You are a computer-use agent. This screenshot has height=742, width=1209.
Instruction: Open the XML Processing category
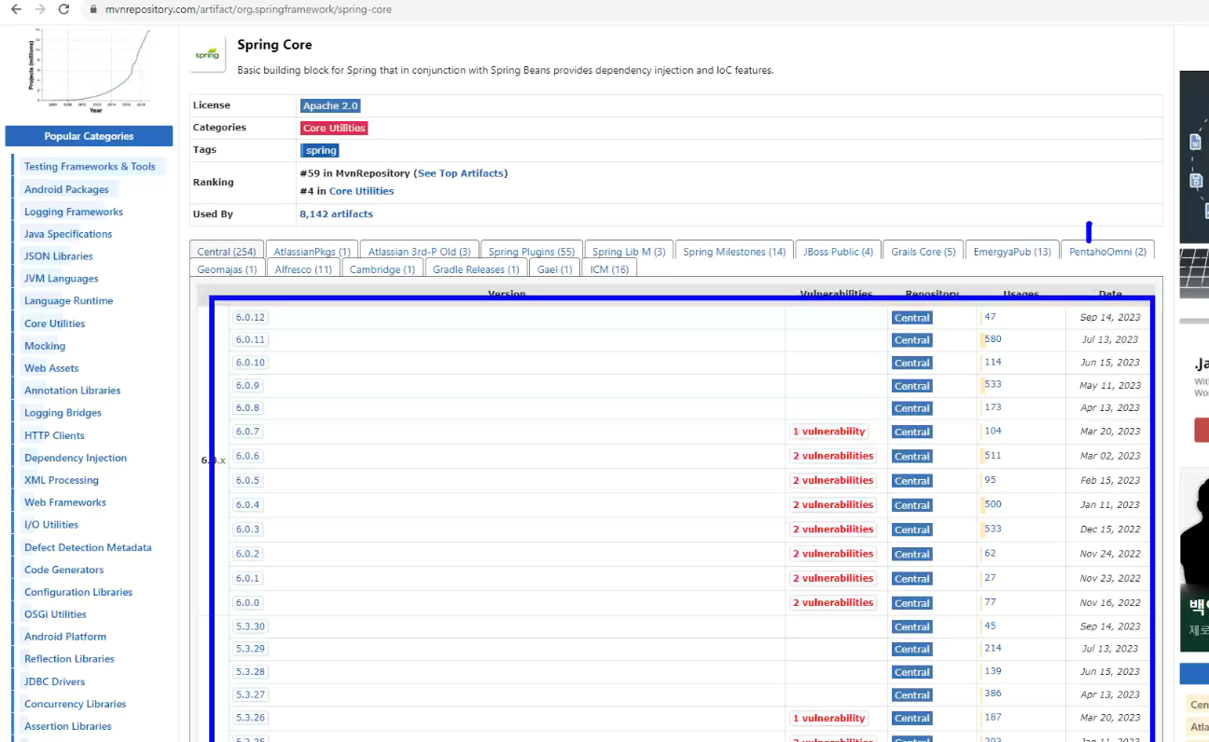62,480
